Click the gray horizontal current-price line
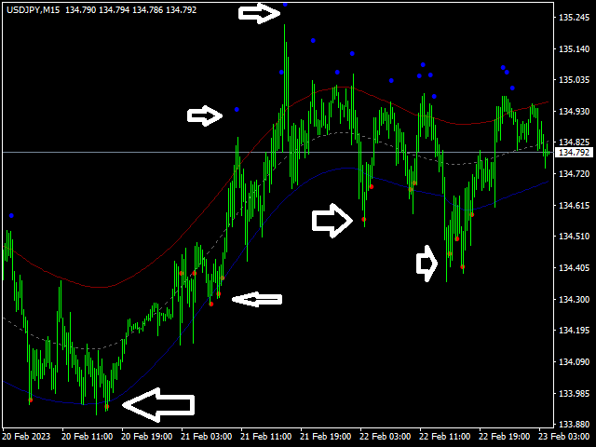596x447 pixels. [x=278, y=153]
